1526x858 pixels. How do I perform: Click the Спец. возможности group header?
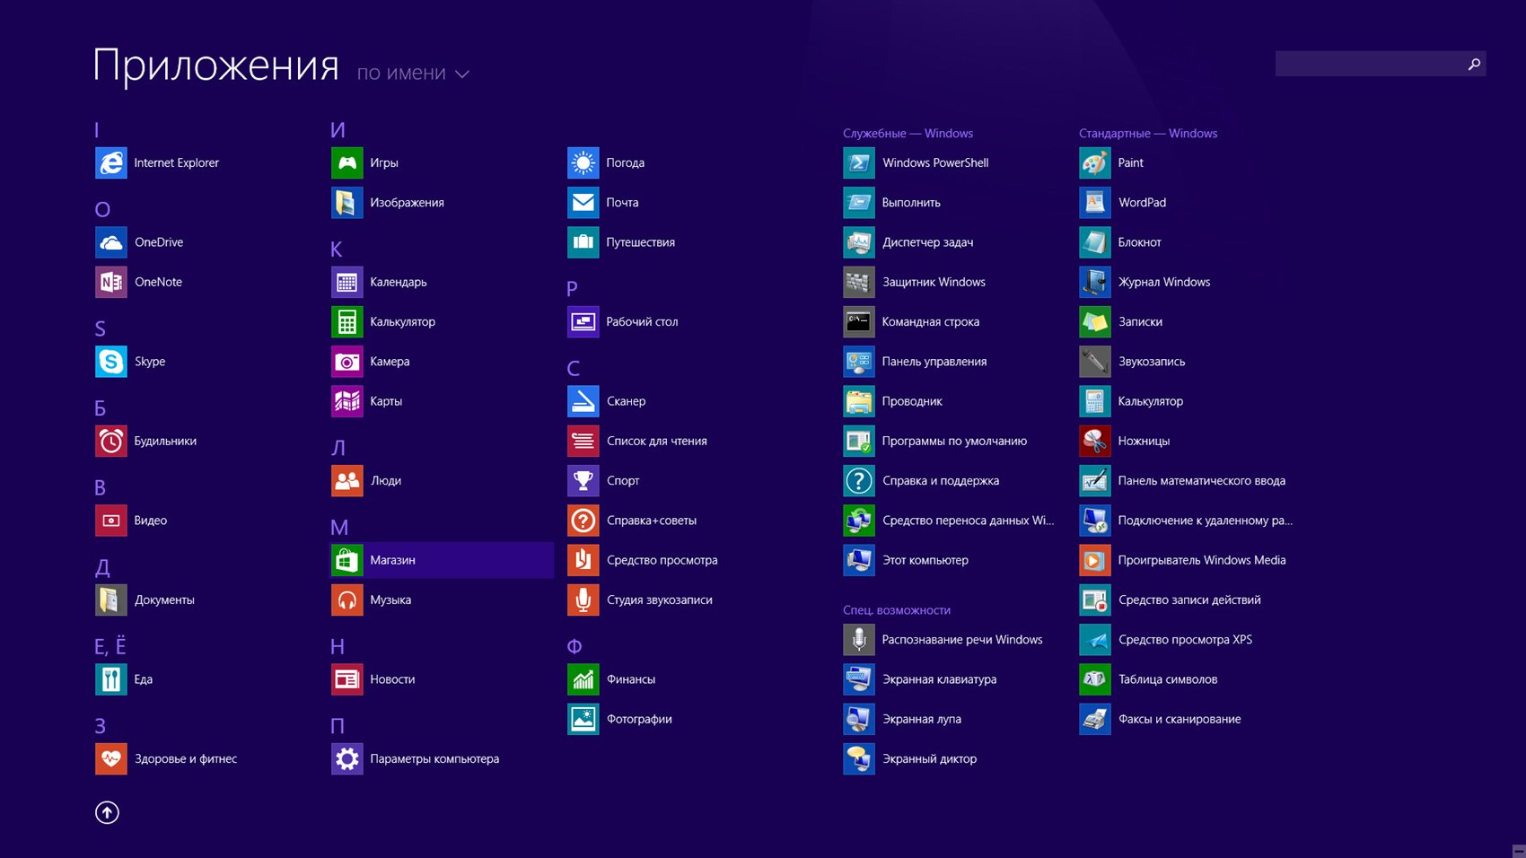(x=897, y=610)
